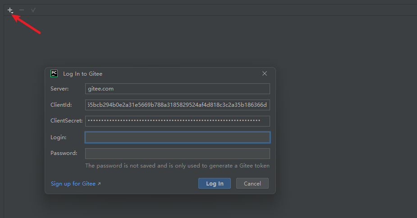
Task: Open the add account plus dropdown
Action: click(x=10, y=10)
